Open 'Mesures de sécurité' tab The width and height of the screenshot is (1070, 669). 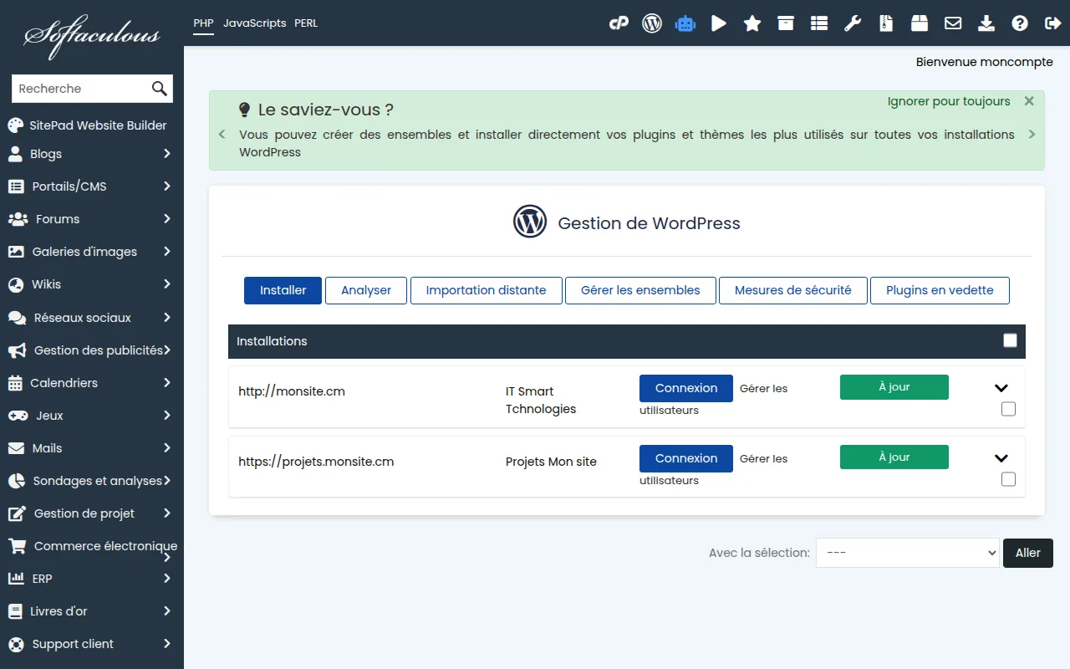(x=793, y=290)
